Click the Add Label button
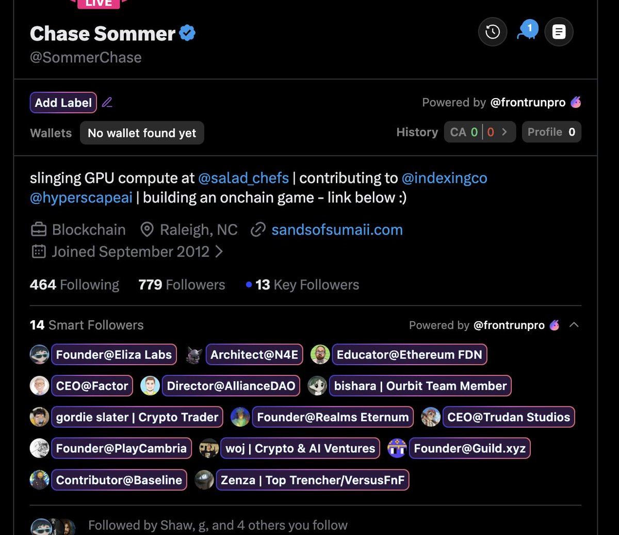The image size is (619, 535). 63,102
